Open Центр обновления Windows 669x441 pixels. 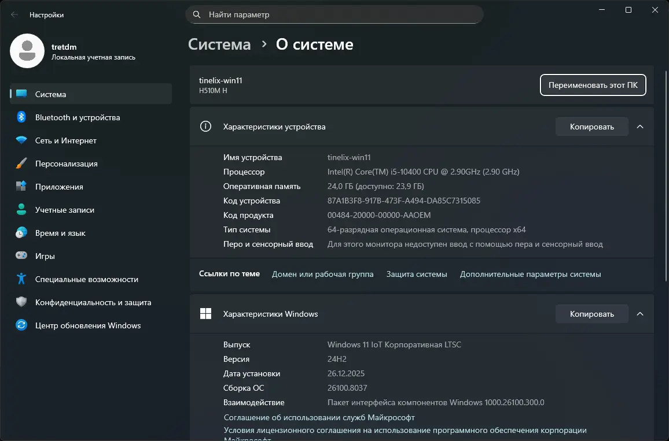[91, 325]
